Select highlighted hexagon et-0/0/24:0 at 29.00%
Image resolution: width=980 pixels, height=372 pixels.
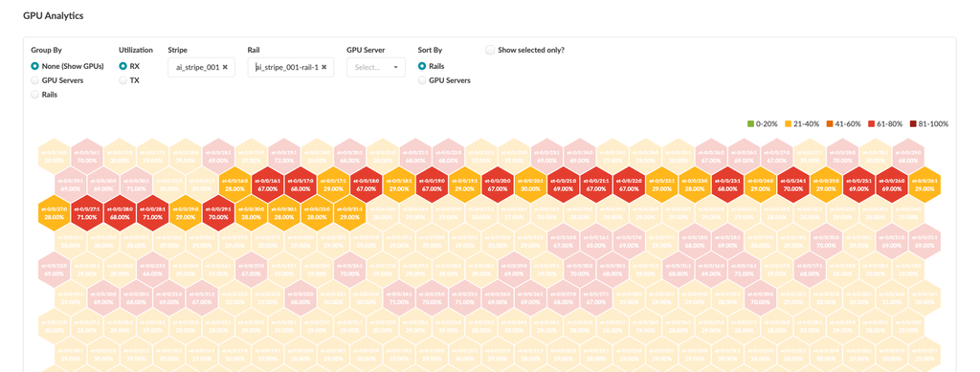click(x=761, y=185)
